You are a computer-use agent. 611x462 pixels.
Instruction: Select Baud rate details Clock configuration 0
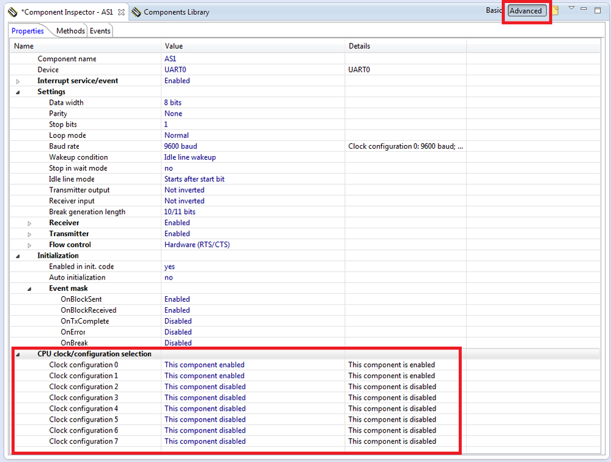[x=405, y=146]
